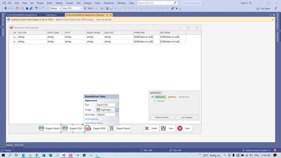Open the Extensions menu

click(x=108, y=3)
